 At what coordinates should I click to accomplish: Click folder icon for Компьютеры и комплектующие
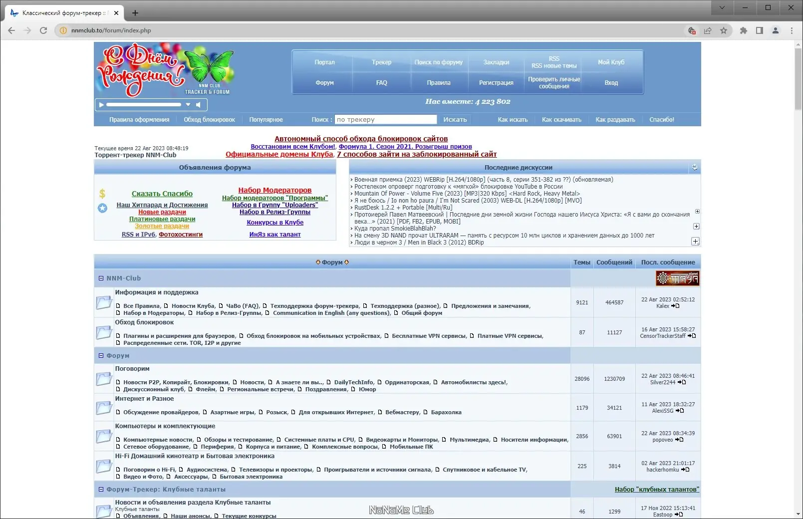point(104,436)
